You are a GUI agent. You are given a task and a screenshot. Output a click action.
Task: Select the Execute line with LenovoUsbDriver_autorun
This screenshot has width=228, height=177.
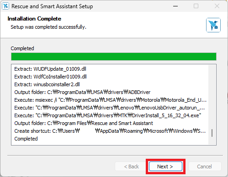point(110,108)
